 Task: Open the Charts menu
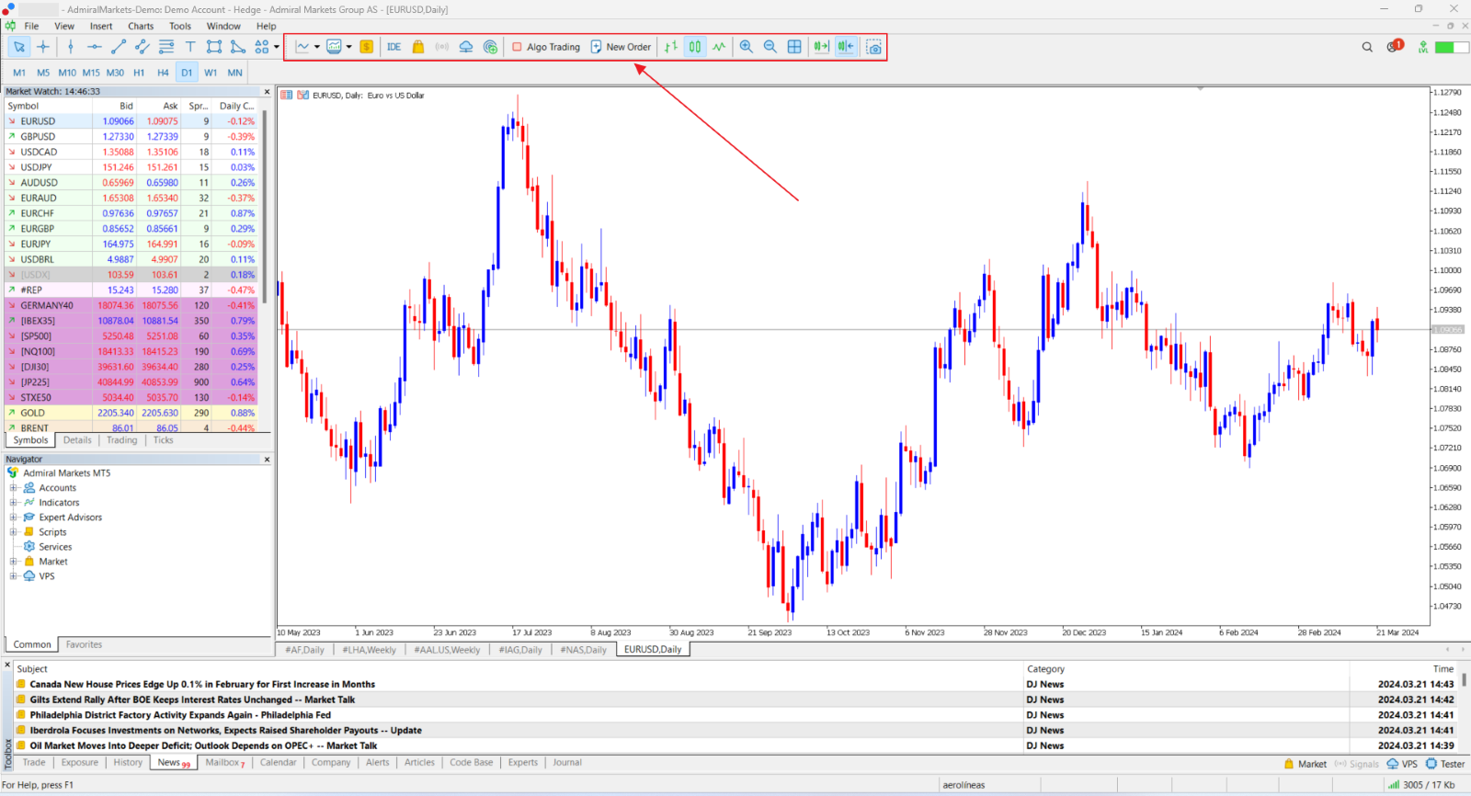click(141, 26)
